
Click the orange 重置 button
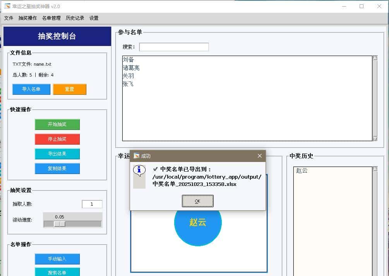pyautogui.click(x=70, y=89)
